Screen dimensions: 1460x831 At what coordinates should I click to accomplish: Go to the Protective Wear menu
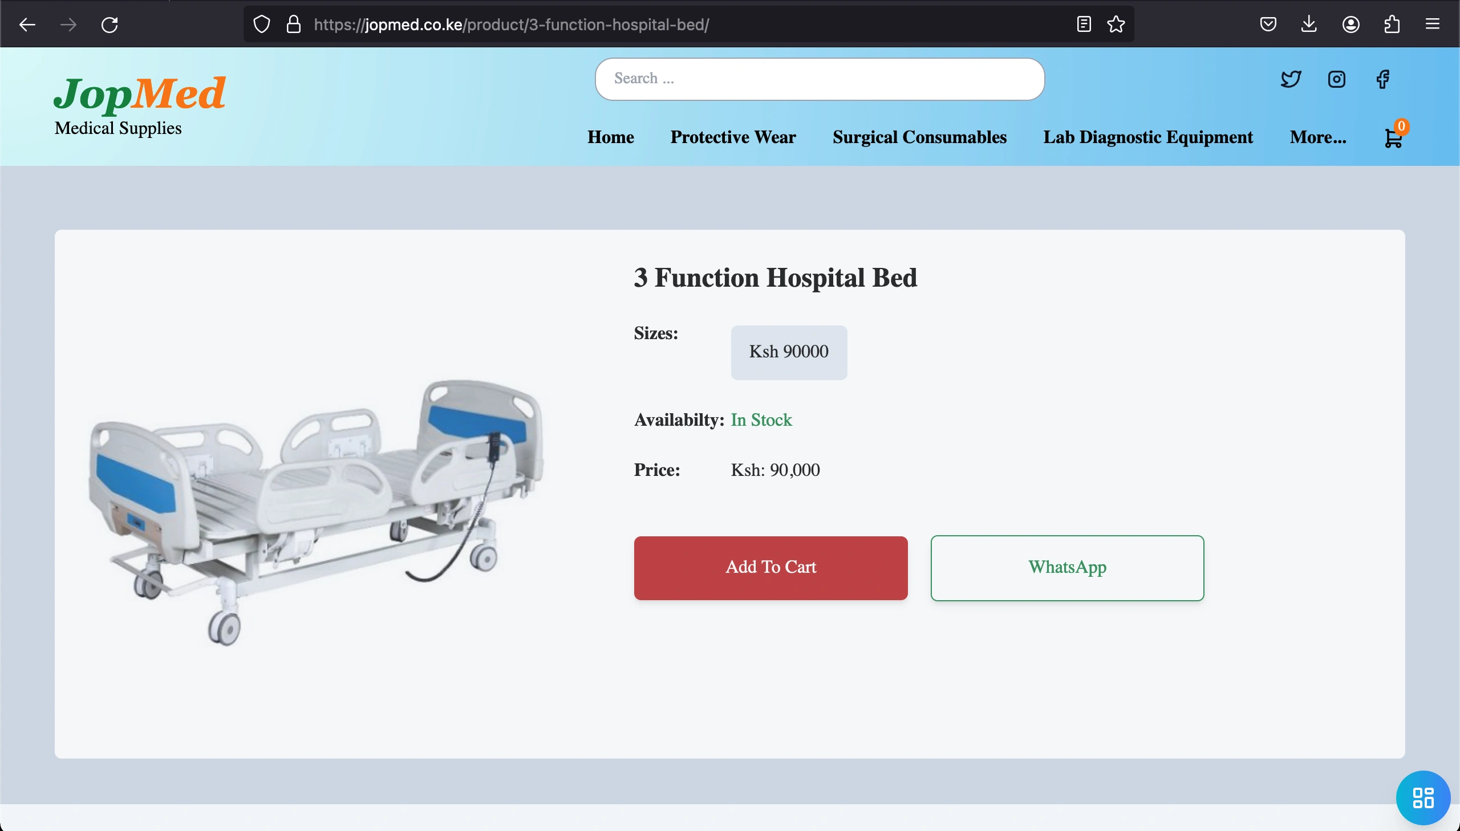pyautogui.click(x=733, y=137)
